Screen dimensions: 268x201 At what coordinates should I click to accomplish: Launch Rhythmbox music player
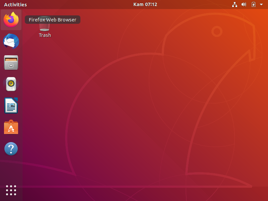(11, 84)
